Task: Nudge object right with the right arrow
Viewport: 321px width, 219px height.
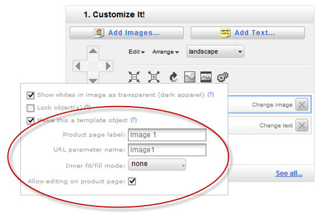Action: [108, 66]
